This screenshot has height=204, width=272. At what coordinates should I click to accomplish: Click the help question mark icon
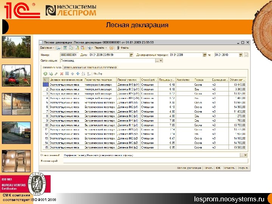111,48
